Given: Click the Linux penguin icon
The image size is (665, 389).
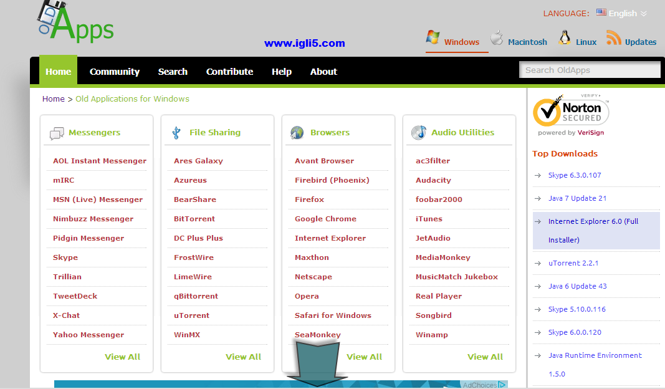Looking at the screenshot, I should pos(565,38).
